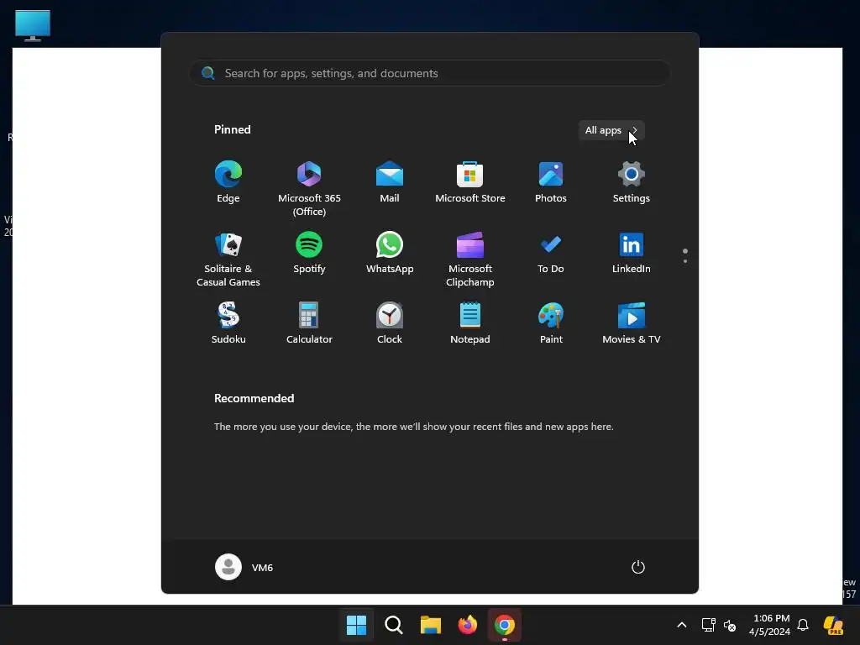Viewport: 860px width, 645px height.
Task: Open the clock and date flyout
Action: click(769, 625)
